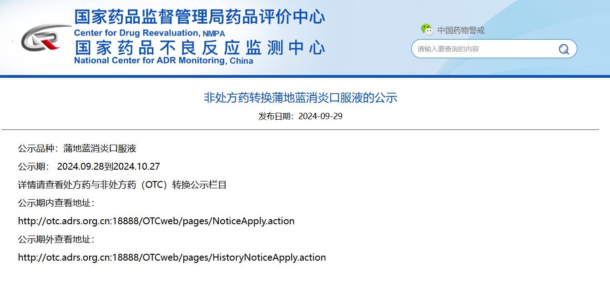The width and height of the screenshot is (610, 287).
Task: Click the 公示期外查看地址 label
Action: (56, 240)
